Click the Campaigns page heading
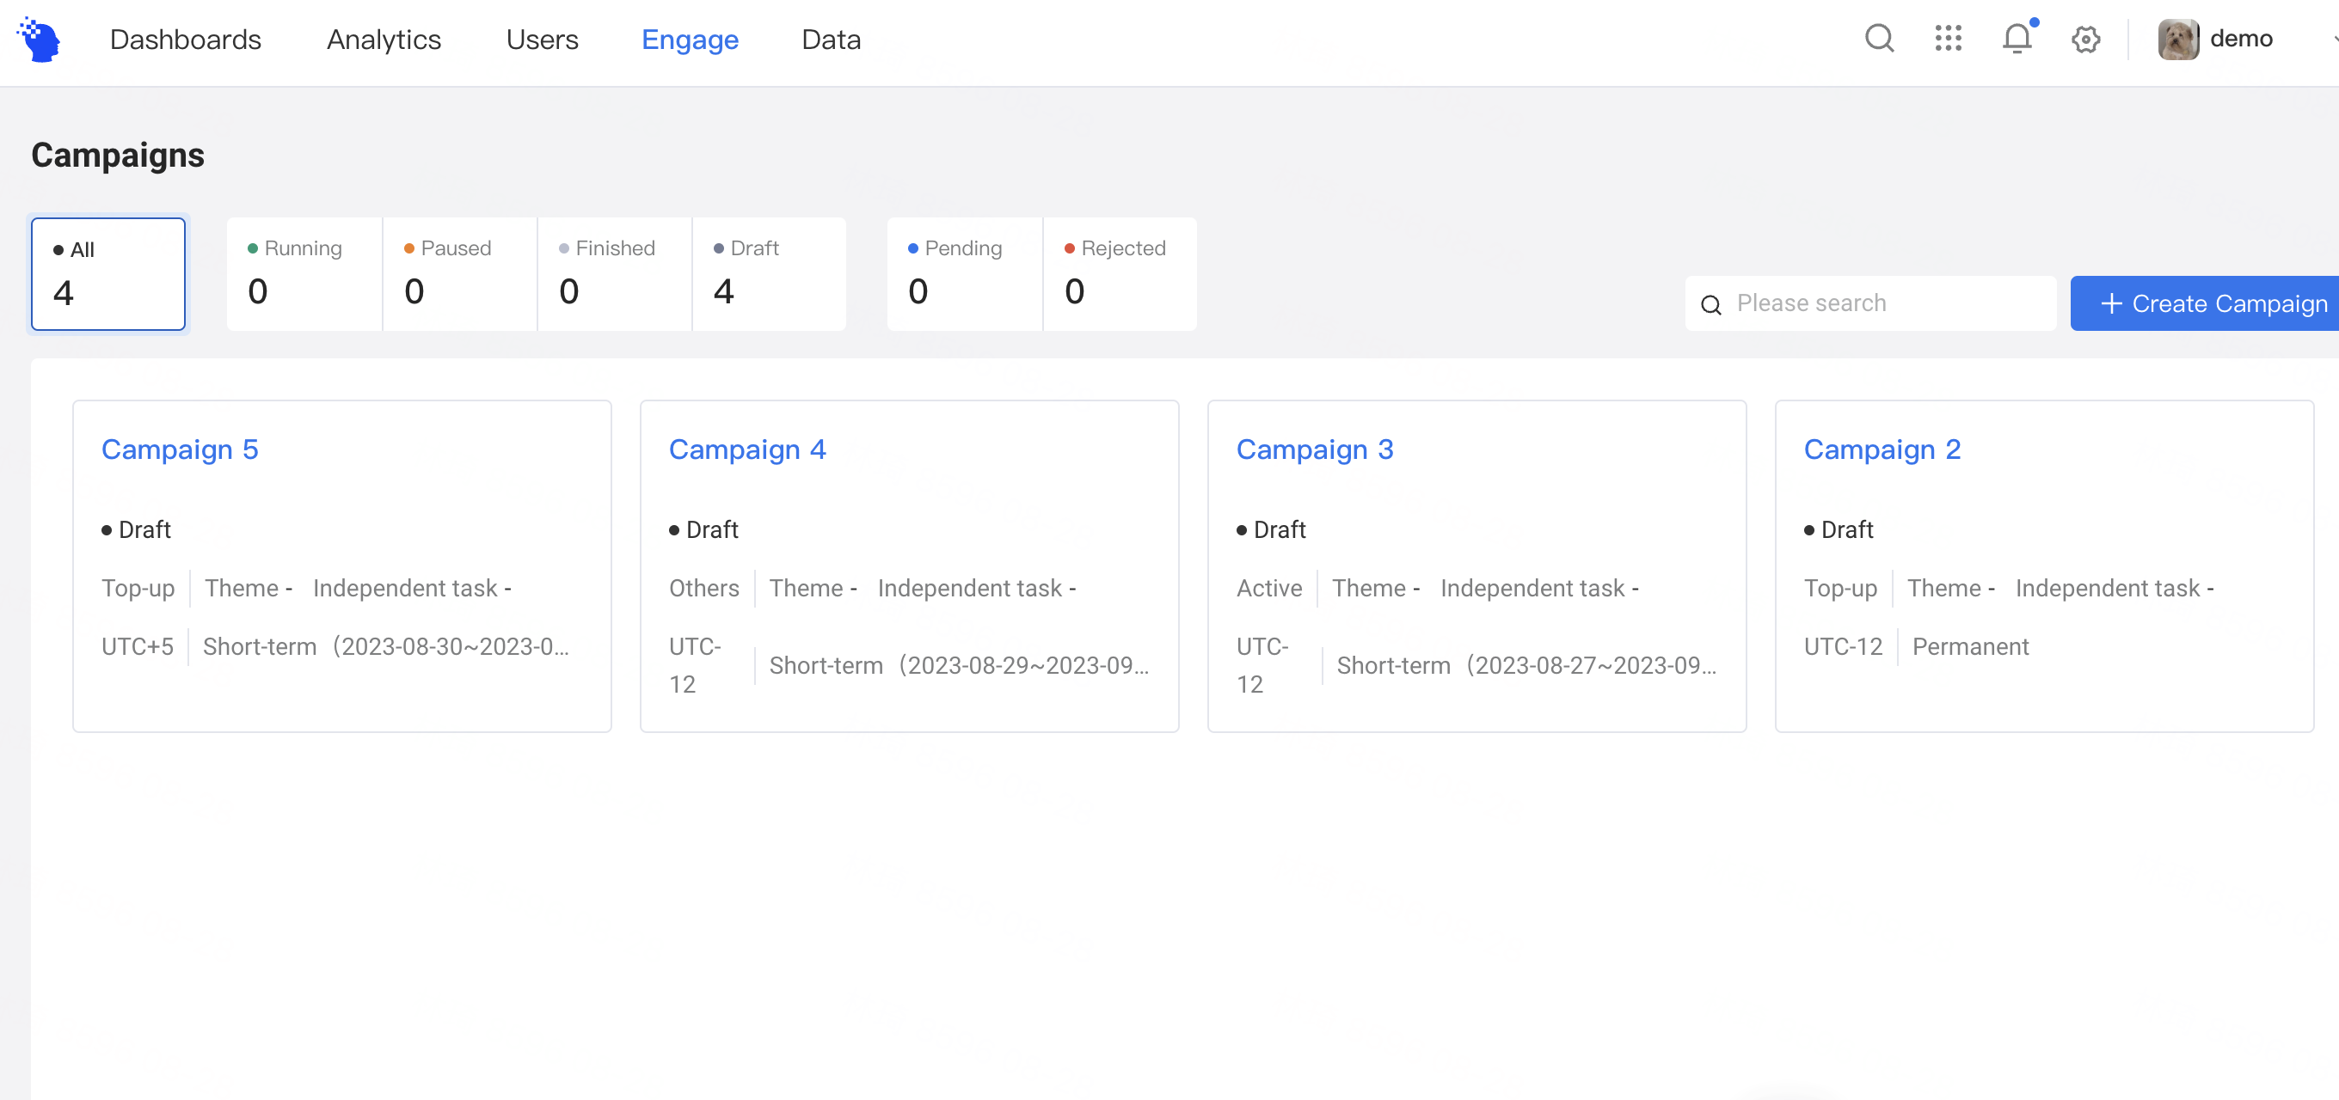This screenshot has width=2339, height=1100. pos(118,156)
